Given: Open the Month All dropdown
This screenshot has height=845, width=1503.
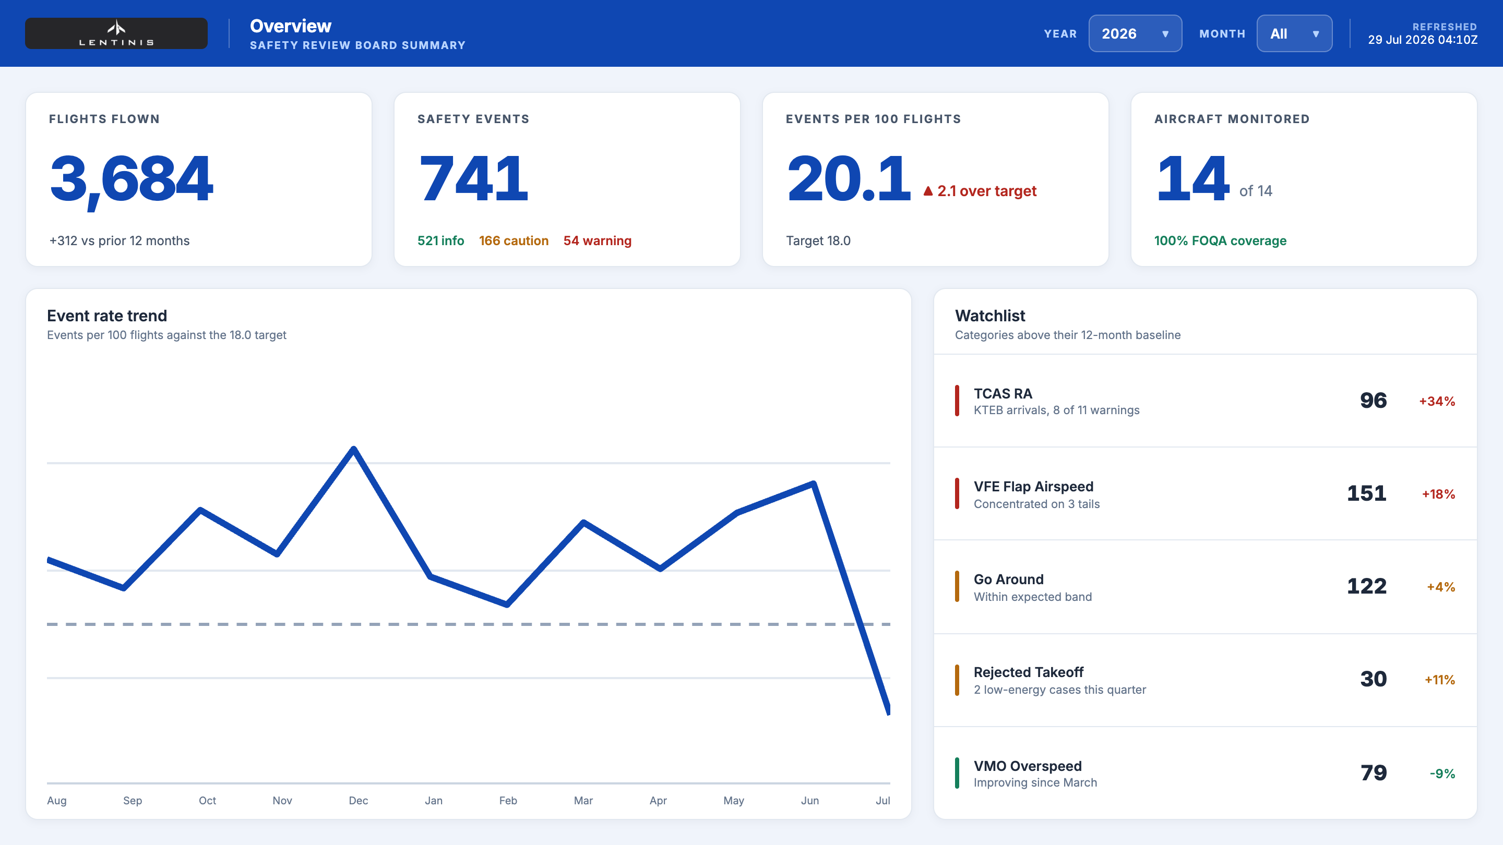Looking at the screenshot, I should pos(1294,33).
